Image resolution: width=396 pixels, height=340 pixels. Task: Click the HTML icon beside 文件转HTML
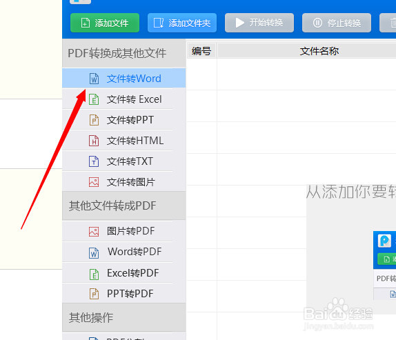[x=94, y=141]
